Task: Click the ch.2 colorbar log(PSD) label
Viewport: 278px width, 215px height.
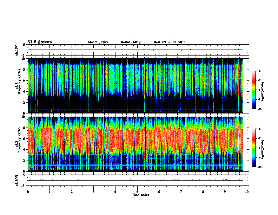Action: tap(263, 150)
